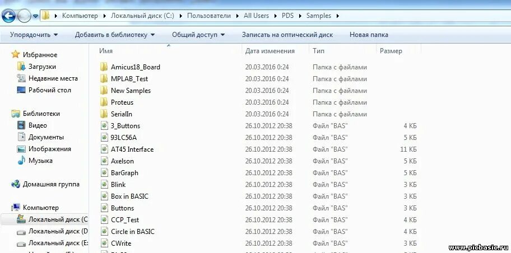Open the Упорядочить dropdown menu
Image resolution: width=511 pixels, height=253 pixels.
[34, 35]
